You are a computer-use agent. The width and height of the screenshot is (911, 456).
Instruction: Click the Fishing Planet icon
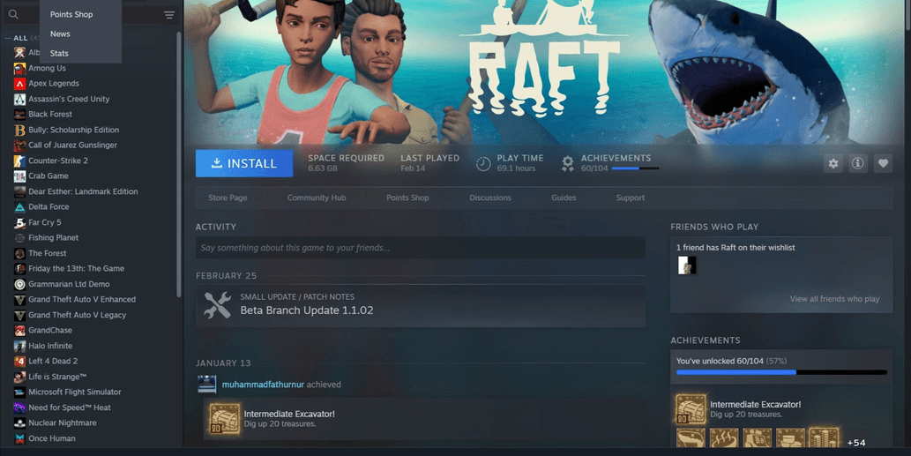coord(19,237)
